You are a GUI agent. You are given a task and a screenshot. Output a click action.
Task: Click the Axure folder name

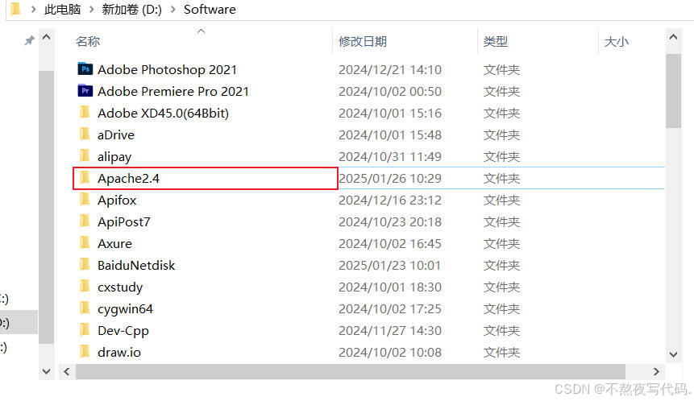[x=114, y=244]
